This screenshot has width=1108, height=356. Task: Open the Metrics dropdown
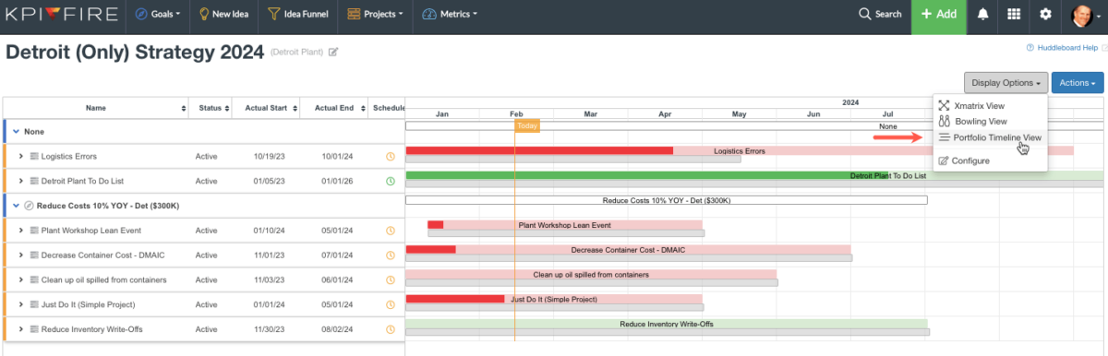(x=450, y=14)
